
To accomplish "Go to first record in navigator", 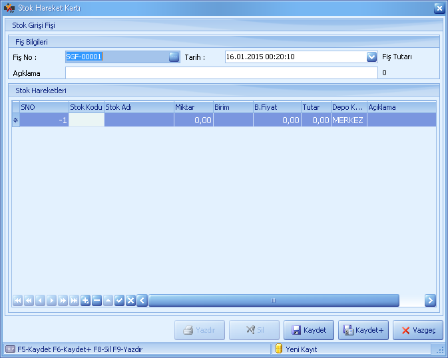I will pyautogui.click(x=17, y=301).
